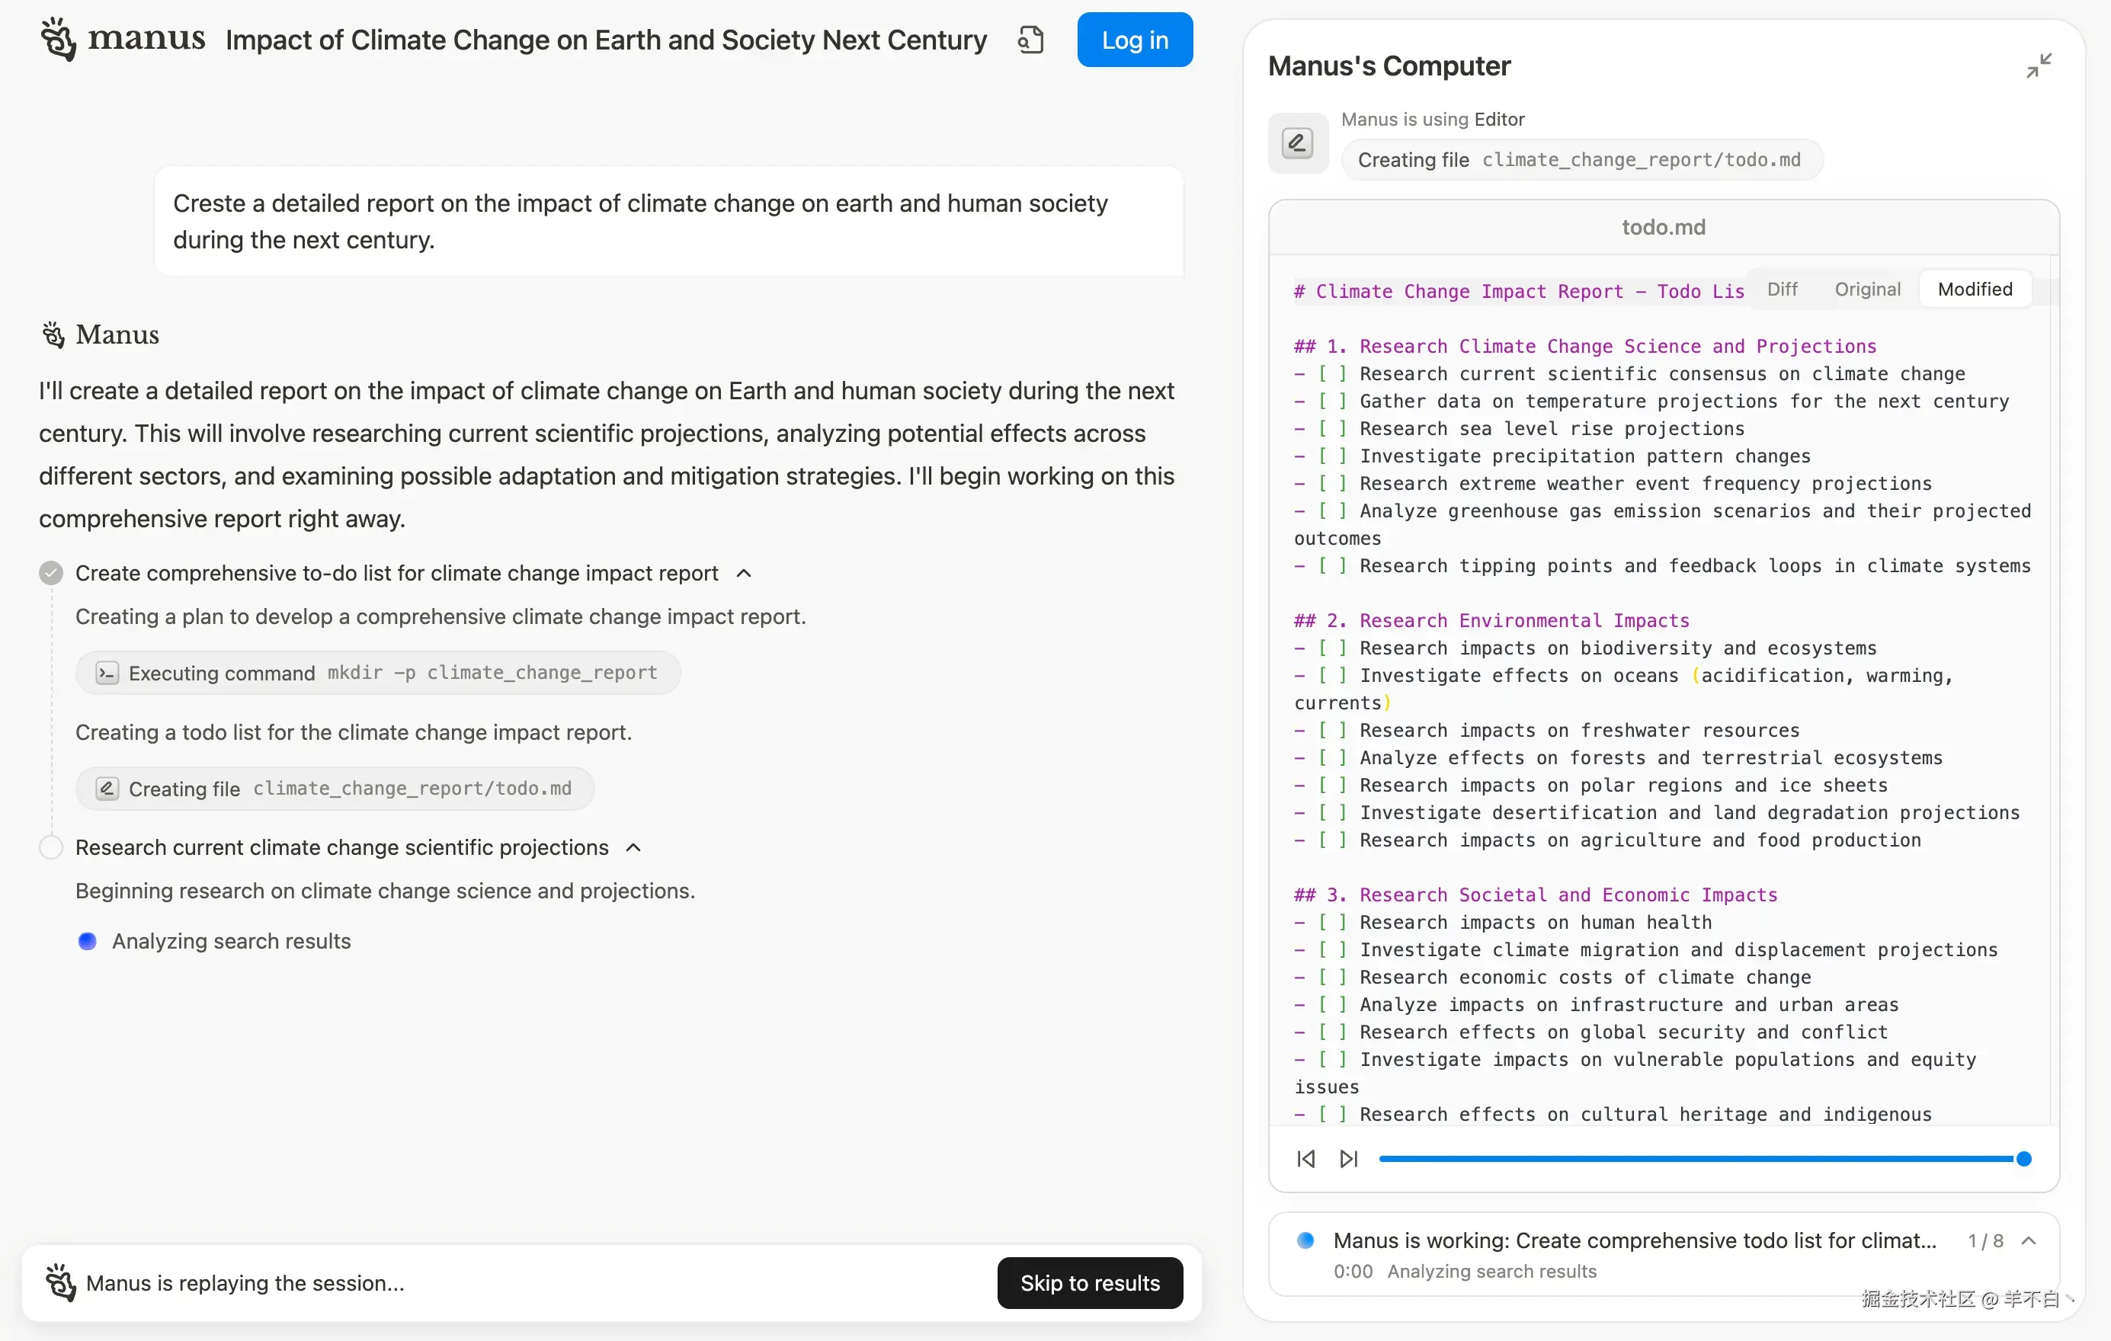Image resolution: width=2111 pixels, height=1341 pixels.
Task: Click the edit icon on todo.md file chip
Action: [x=107, y=789]
